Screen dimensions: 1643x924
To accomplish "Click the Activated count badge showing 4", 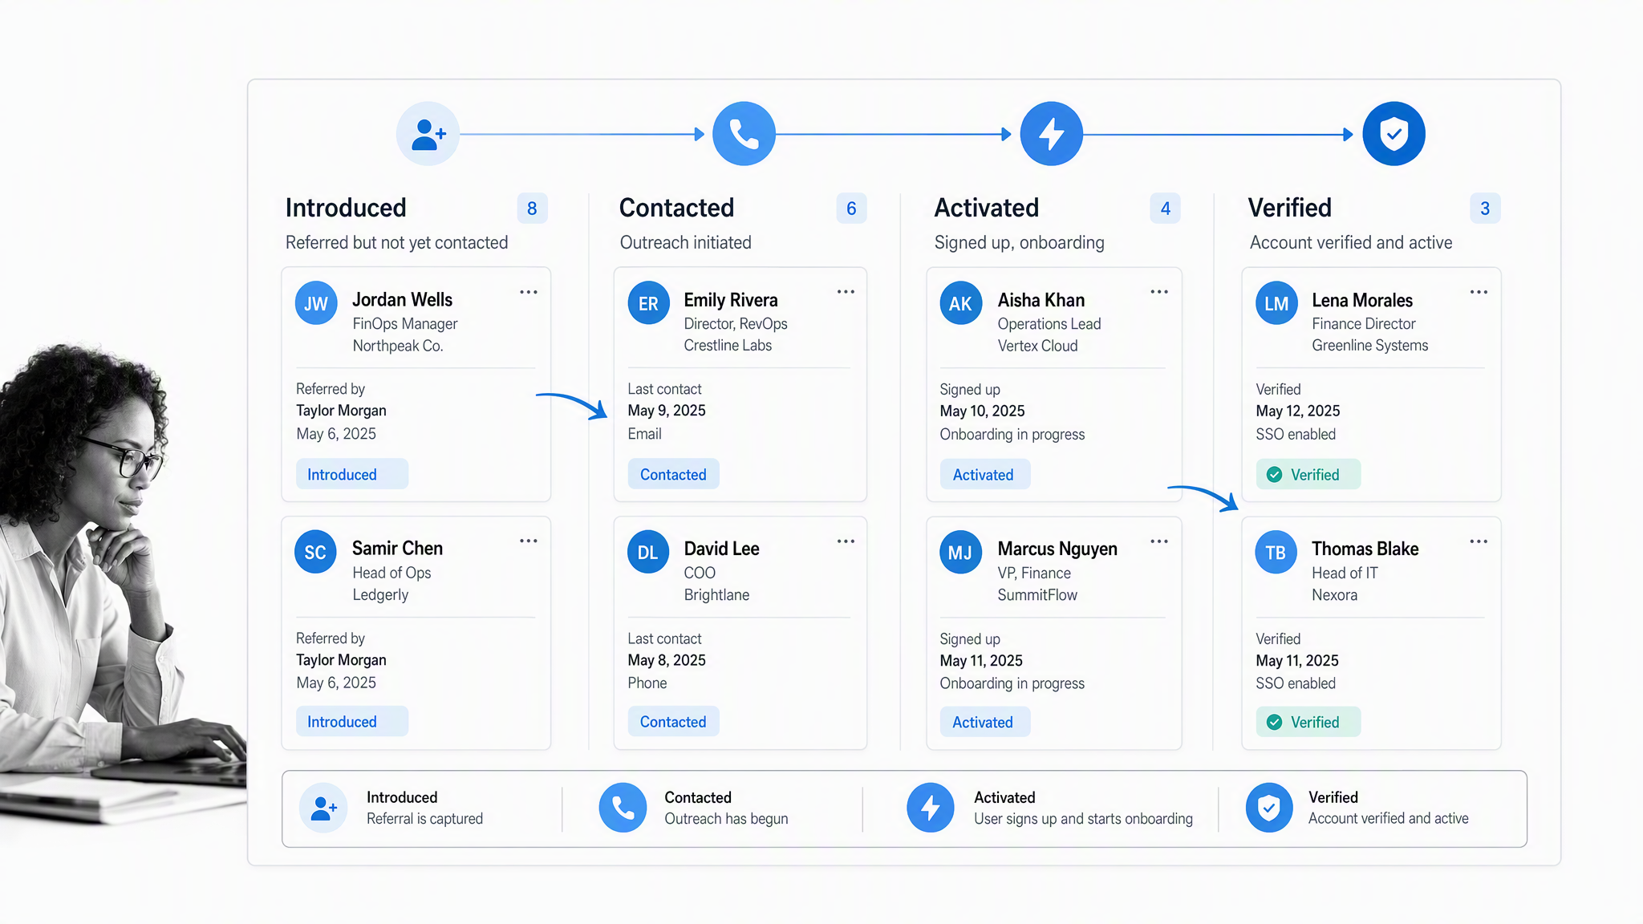I will pos(1165,209).
